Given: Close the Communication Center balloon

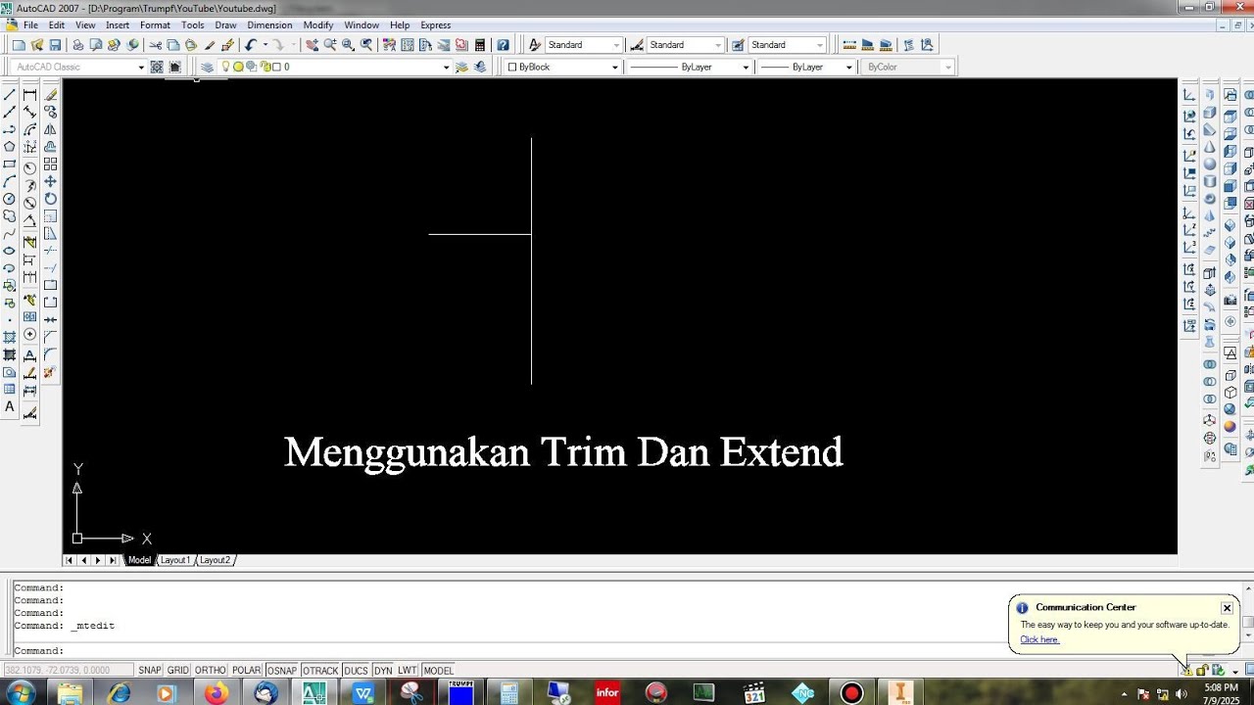Looking at the screenshot, I should pos(1227,608).
